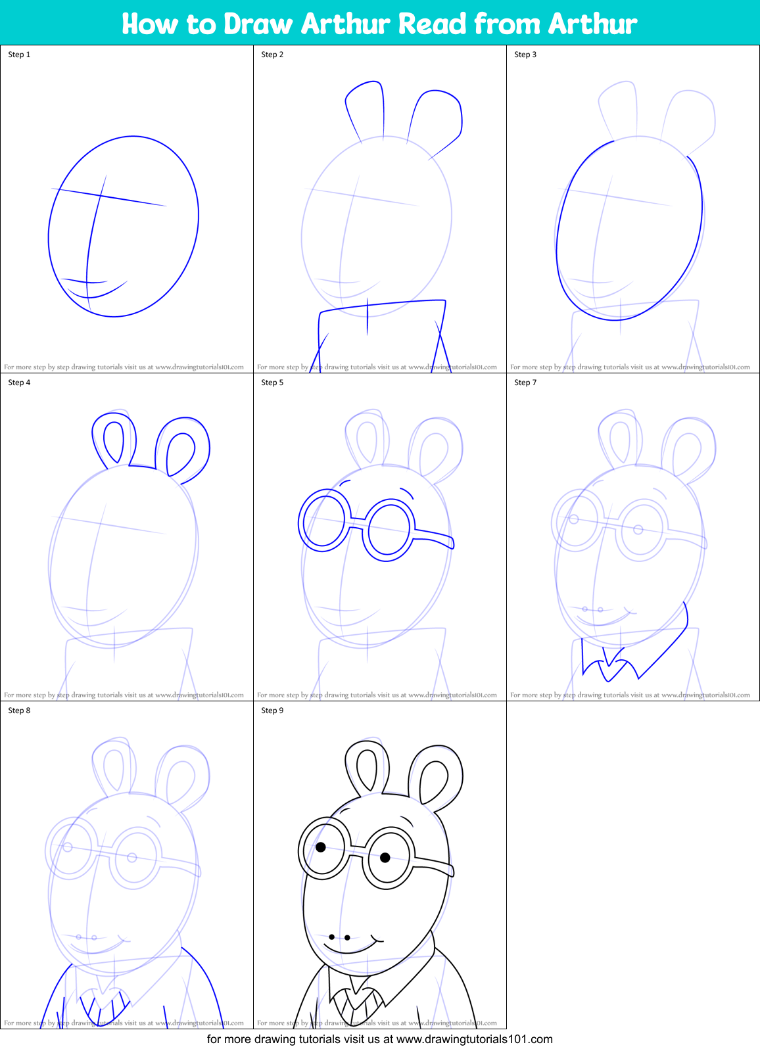760x1049 pixels.
Task: Click the 'Step 7' label
Action: click(x=525, y=383)
